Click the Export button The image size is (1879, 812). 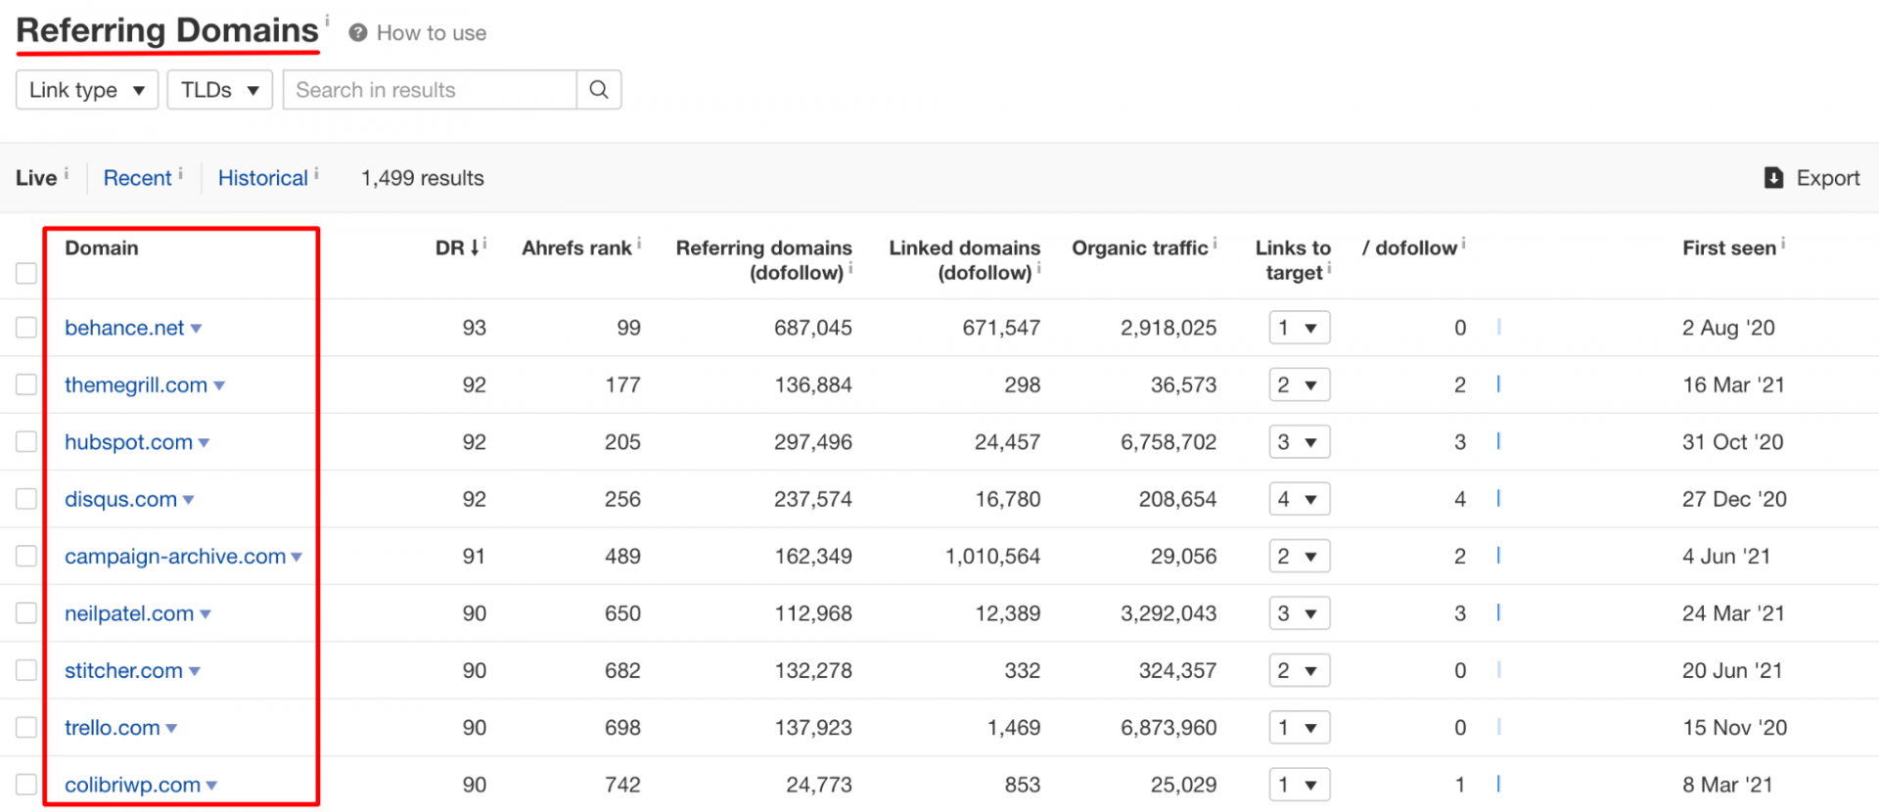[1811, 178]
